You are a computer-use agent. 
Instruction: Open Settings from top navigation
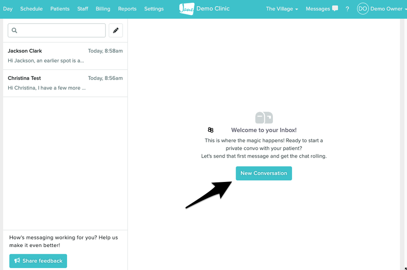[x=154, y=9]
